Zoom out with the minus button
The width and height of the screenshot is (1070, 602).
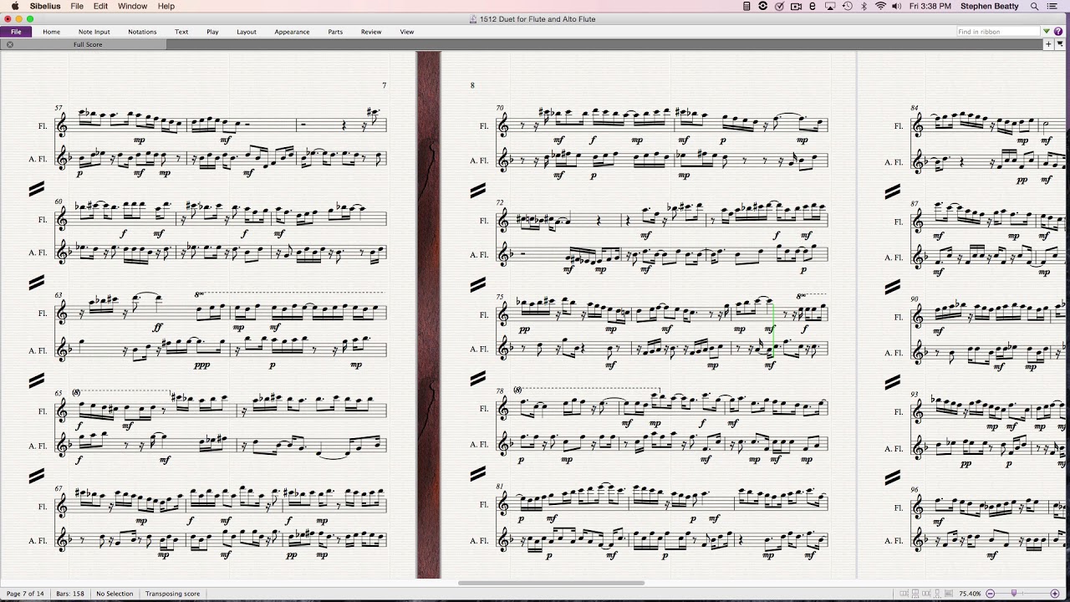pos(990,594)
